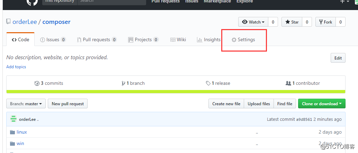Open the linux folder link
This screenshot has width=358, height=153.
tap(22, 132)
